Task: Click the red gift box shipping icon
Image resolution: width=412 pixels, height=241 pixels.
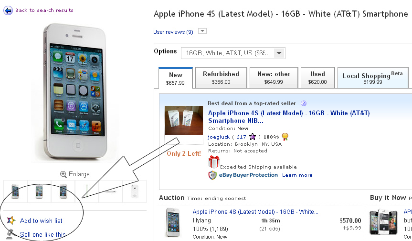Action: 213,162
